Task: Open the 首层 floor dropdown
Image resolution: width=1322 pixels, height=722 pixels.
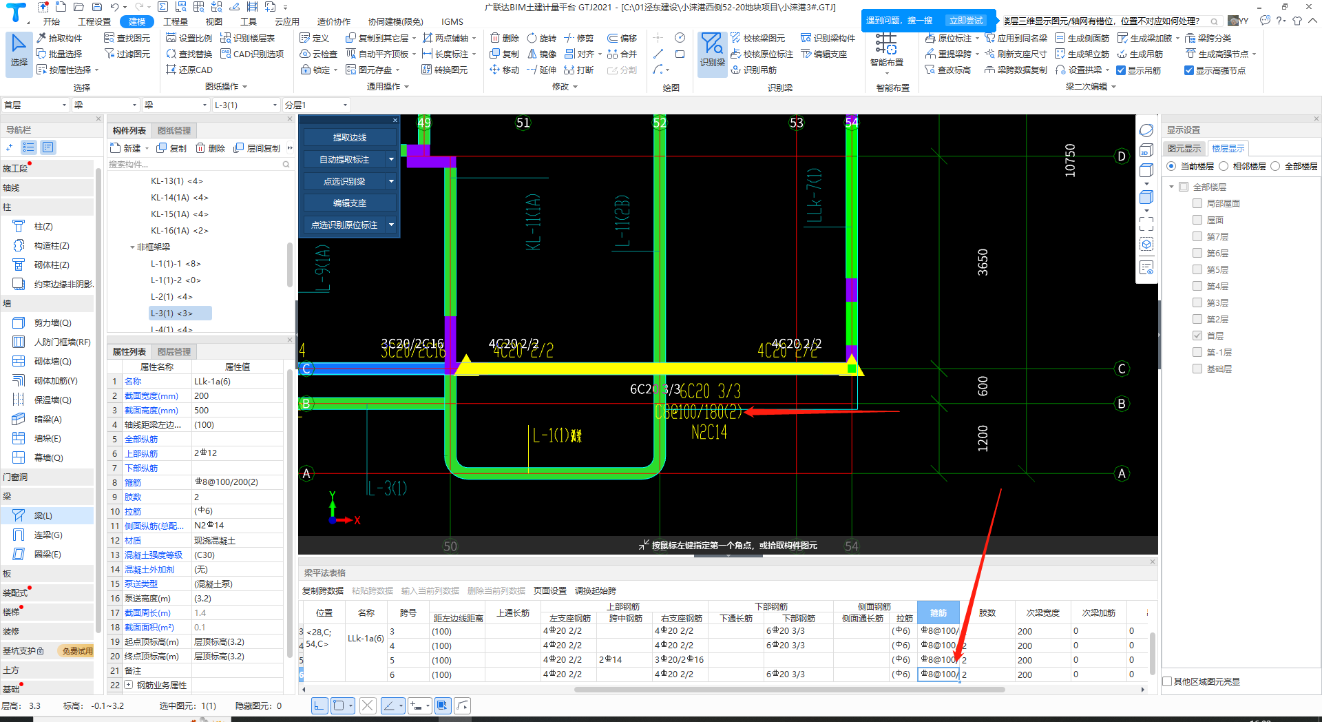Action: pyautogui.click(x=35, y=105)
